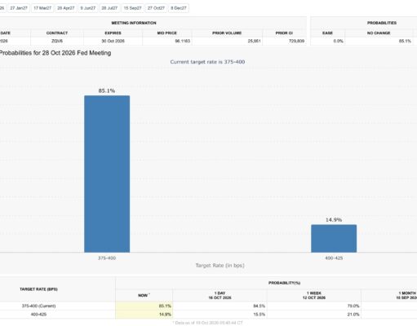
Task: Click the Target Rate (in bps) axis title
Action: [x=220, y=266]
